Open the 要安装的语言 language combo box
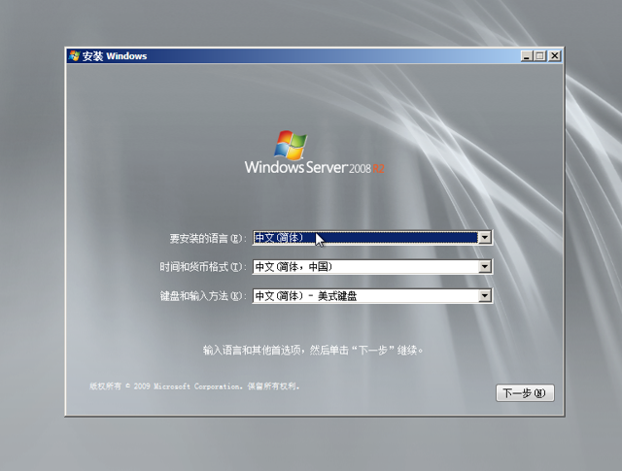 click(x=372, y=238)
